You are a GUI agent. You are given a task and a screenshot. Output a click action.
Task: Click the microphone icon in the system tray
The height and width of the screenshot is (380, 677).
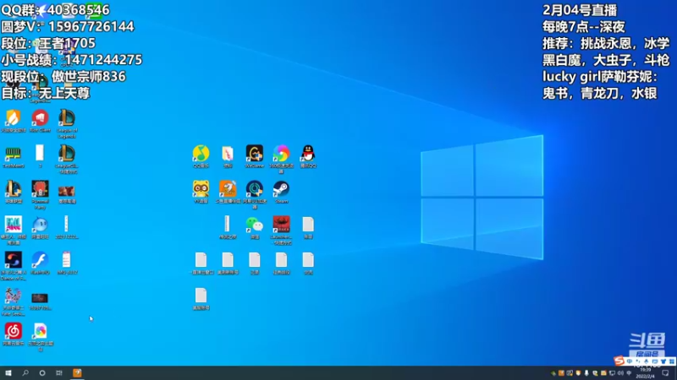tap(586, 373)
